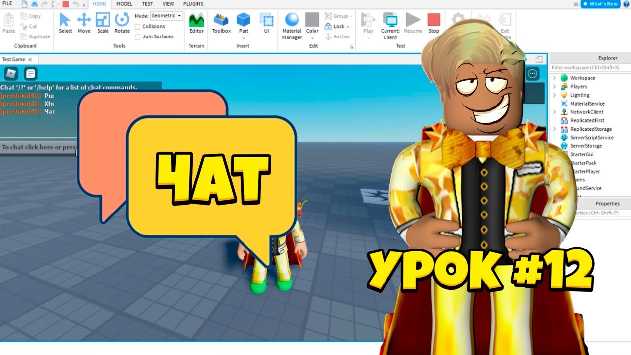Open the Group dropdown arrow

[x=351, y=16]
